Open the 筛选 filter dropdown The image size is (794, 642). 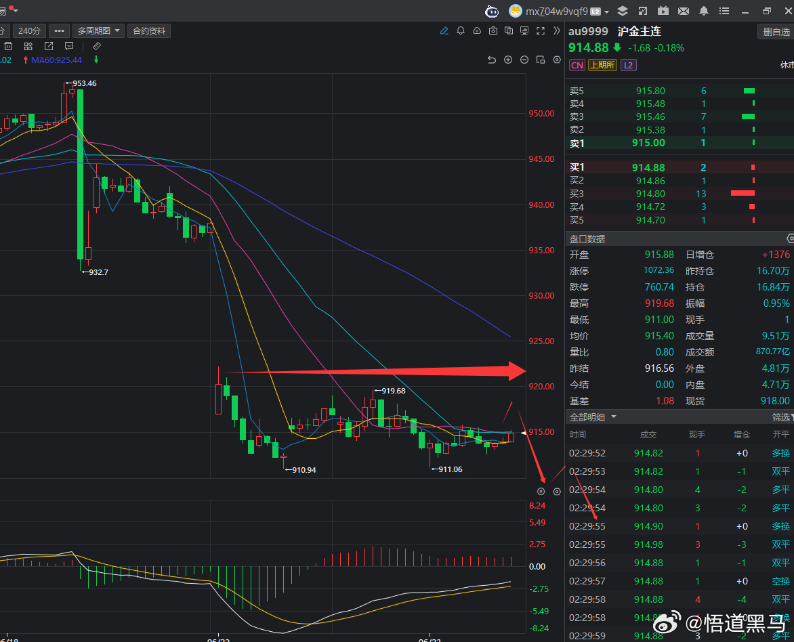point(782,417)
